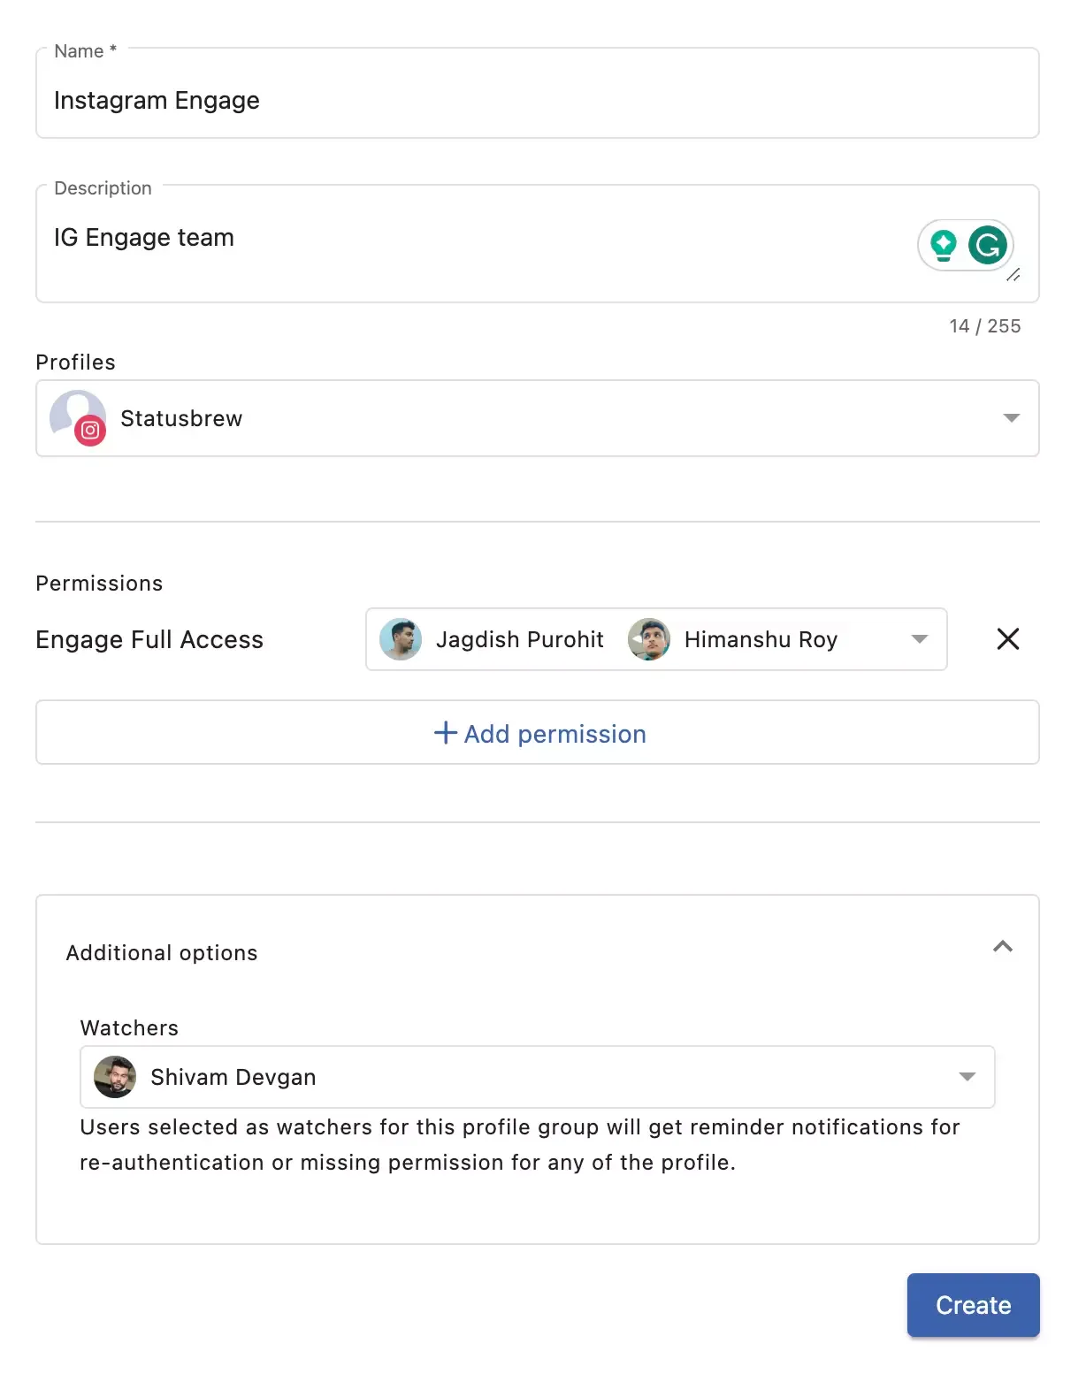Viewport: 1086px width, 1374px height.
Task: Select the Statusbrew profile name text
Action: [x=181, y=418]
